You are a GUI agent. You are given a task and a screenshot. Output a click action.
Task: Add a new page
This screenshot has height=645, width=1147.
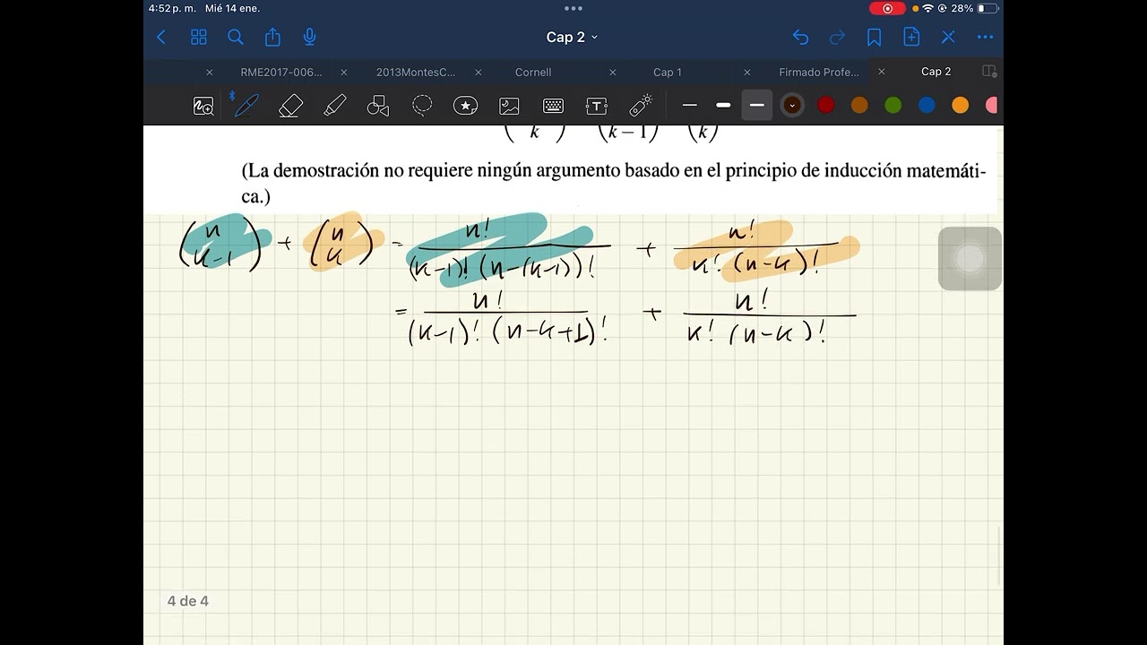coord(911,37)
